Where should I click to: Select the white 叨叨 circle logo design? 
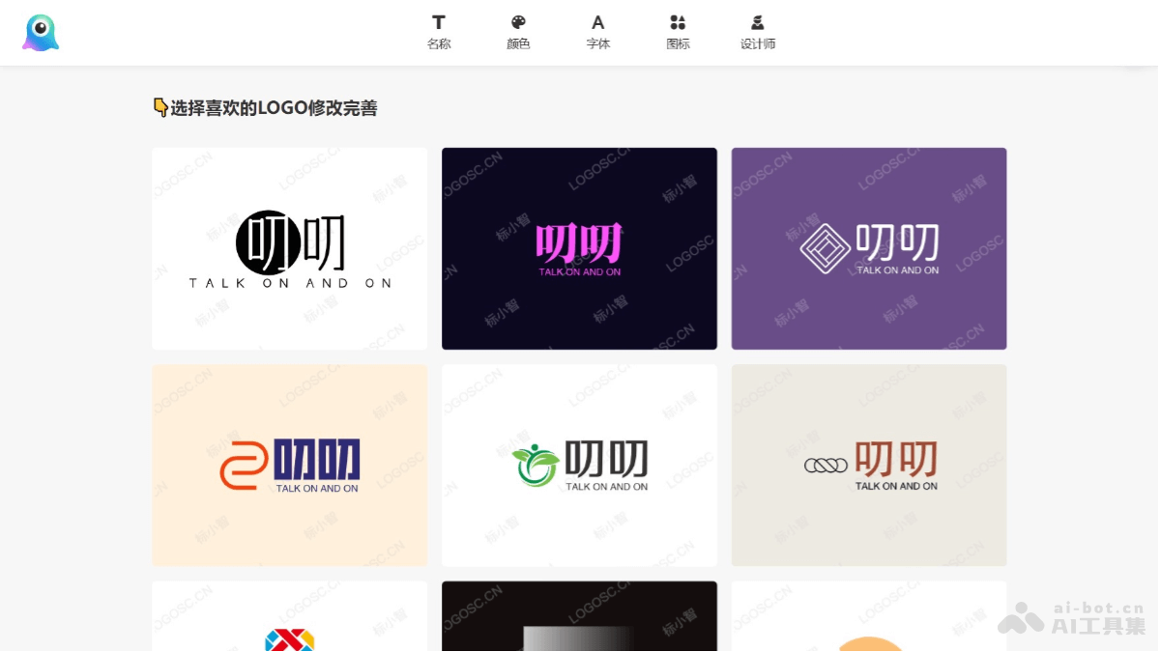click(289, 247)
